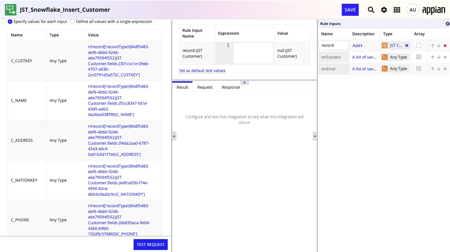Open the search magnifier icon

[x=371, y=10]
